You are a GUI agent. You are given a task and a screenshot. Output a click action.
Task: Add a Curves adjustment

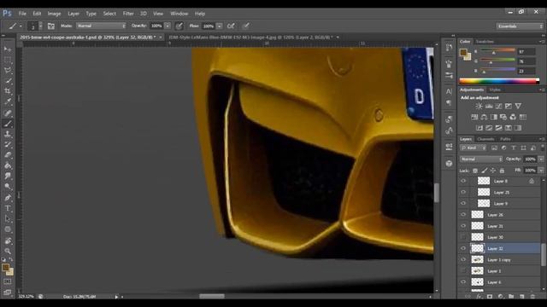(499, 106)
